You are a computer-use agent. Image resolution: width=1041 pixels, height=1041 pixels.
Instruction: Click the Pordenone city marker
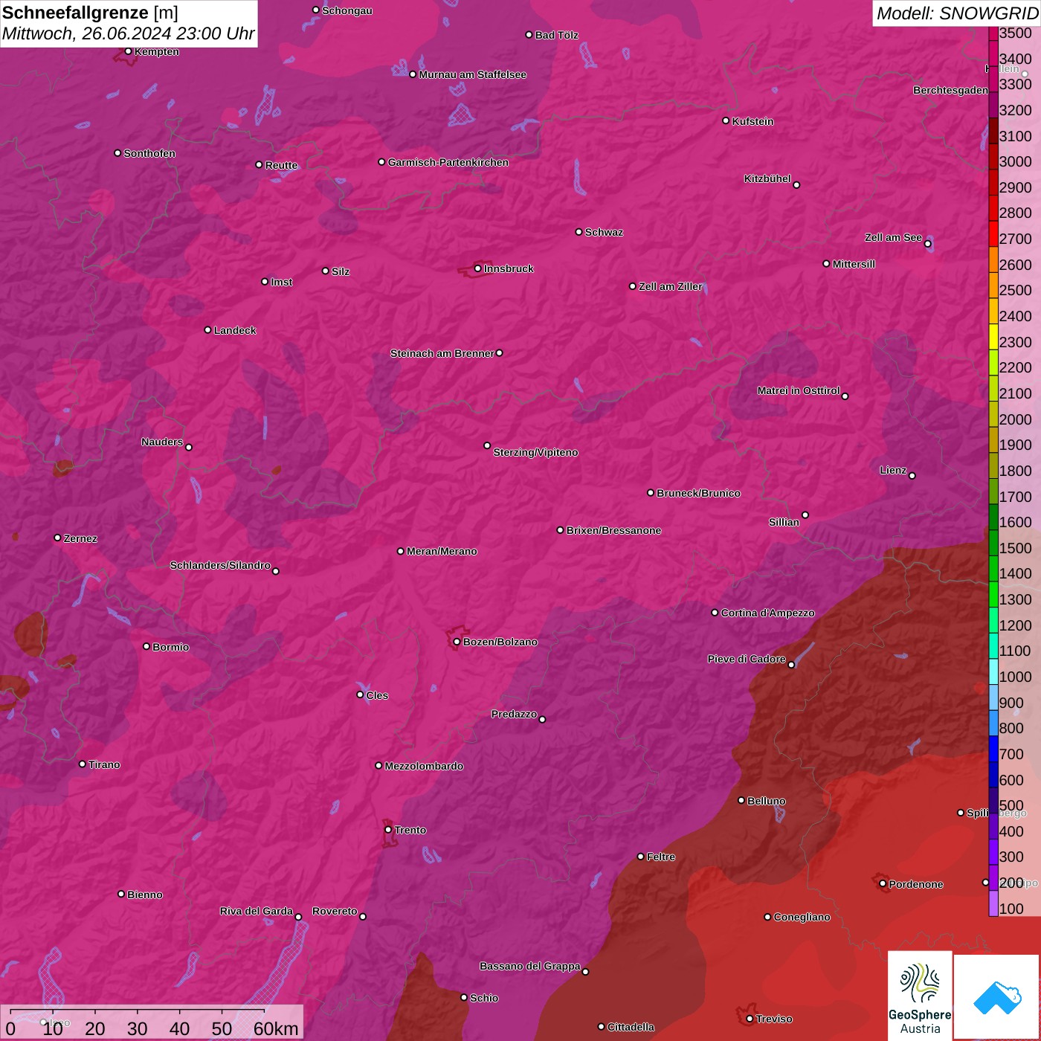pos(883,883)
